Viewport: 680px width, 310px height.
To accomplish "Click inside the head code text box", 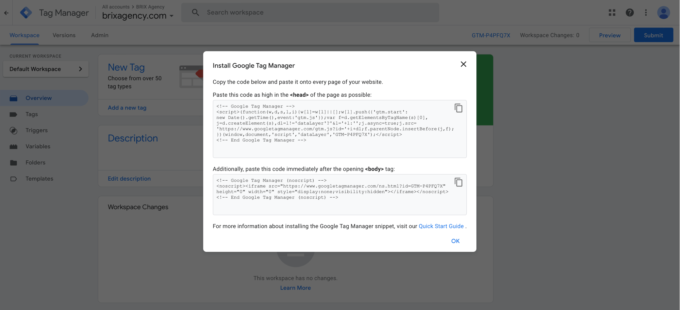I will [340, 129].
